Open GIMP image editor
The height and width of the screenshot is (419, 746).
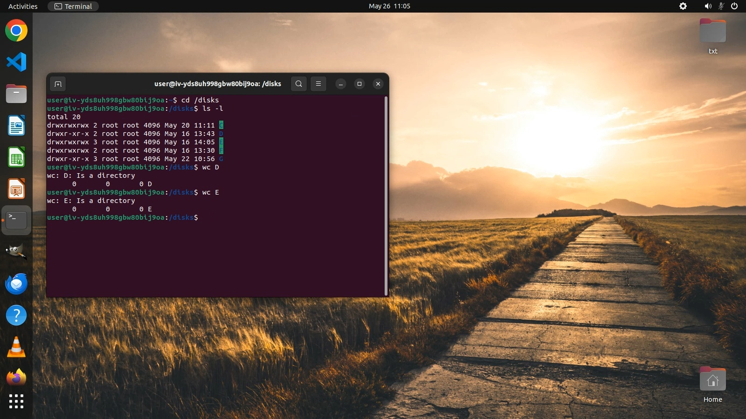pyautogui.click(x=16, y=252)
